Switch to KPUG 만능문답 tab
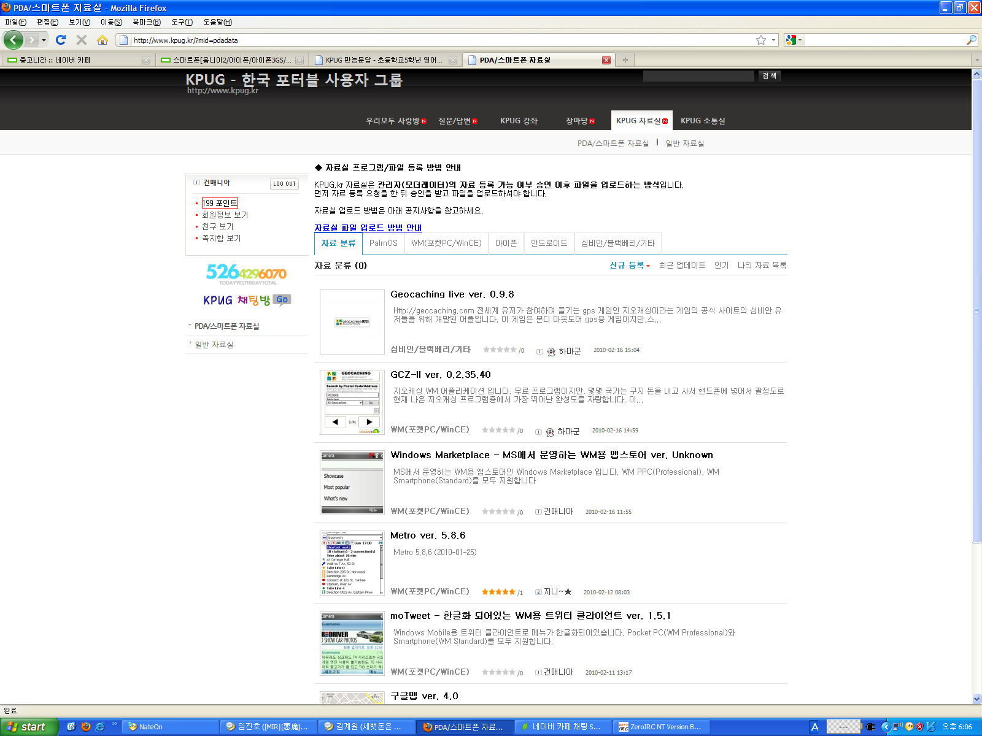 coord(385,60)
